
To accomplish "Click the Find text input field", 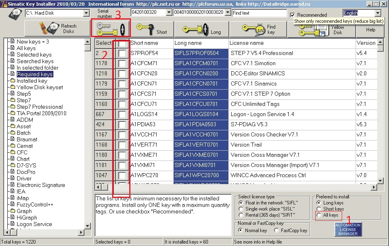I will (259, 13).
